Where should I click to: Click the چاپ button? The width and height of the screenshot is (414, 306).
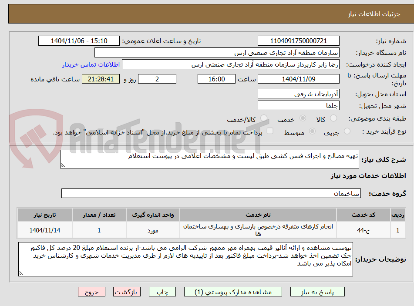click(x=162, y=292)
